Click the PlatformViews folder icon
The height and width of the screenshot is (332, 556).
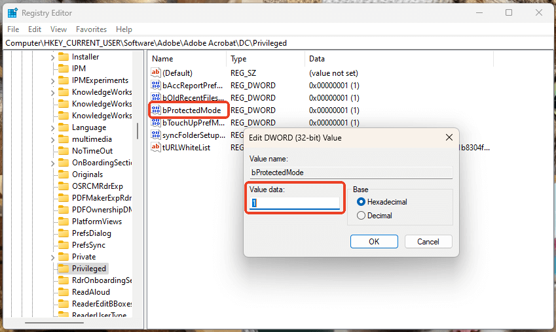(64, 221)
